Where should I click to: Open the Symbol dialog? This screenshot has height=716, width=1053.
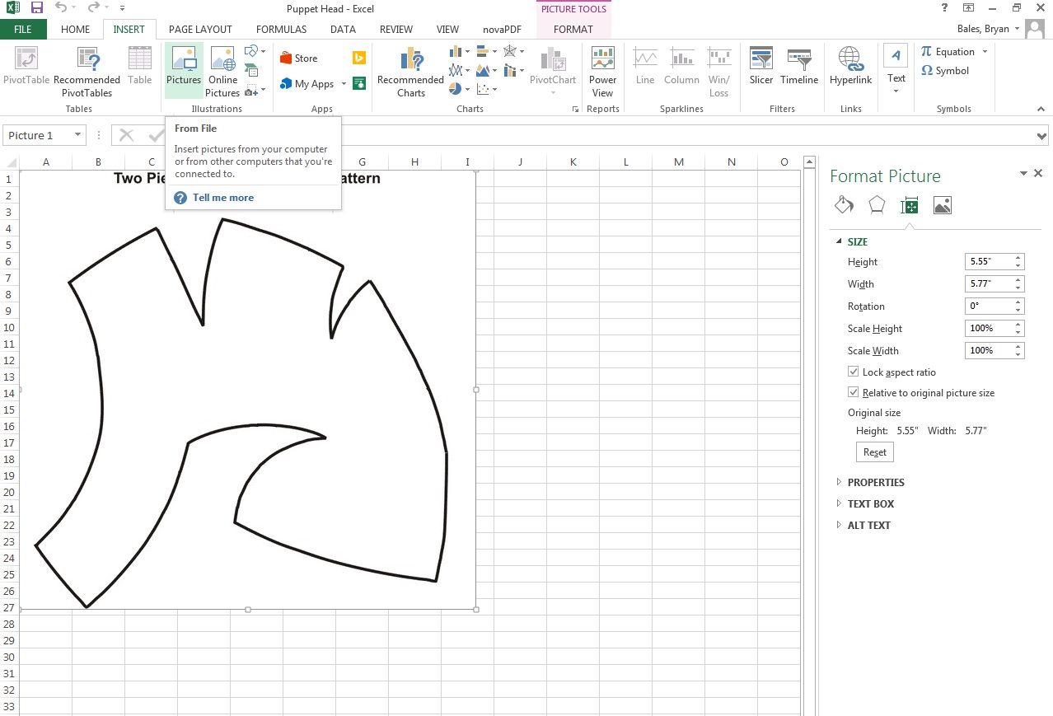point(946,71)
